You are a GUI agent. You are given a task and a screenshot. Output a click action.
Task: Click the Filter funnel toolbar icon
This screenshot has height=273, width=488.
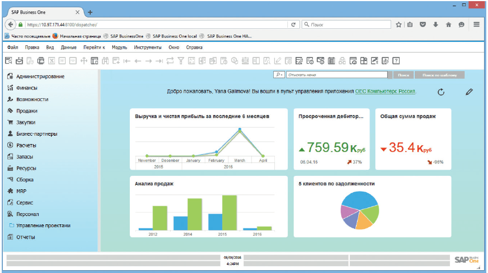click(x=181, y=61)
